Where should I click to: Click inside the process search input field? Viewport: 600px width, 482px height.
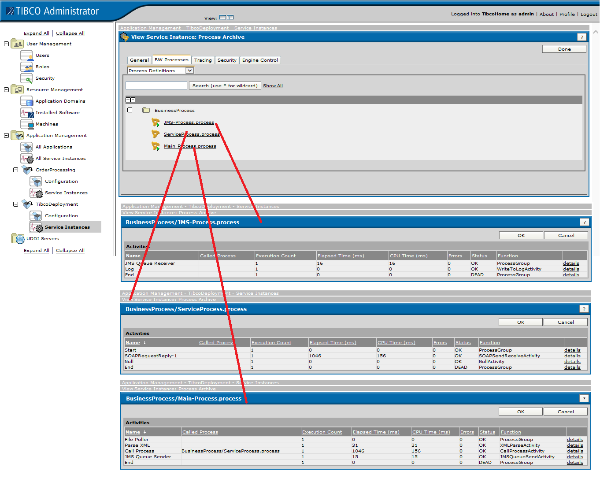point(156,85)
